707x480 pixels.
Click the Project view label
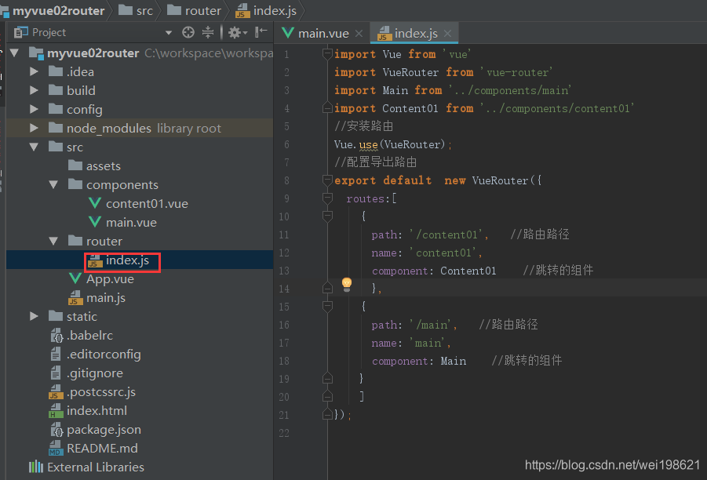pos(49,32)
